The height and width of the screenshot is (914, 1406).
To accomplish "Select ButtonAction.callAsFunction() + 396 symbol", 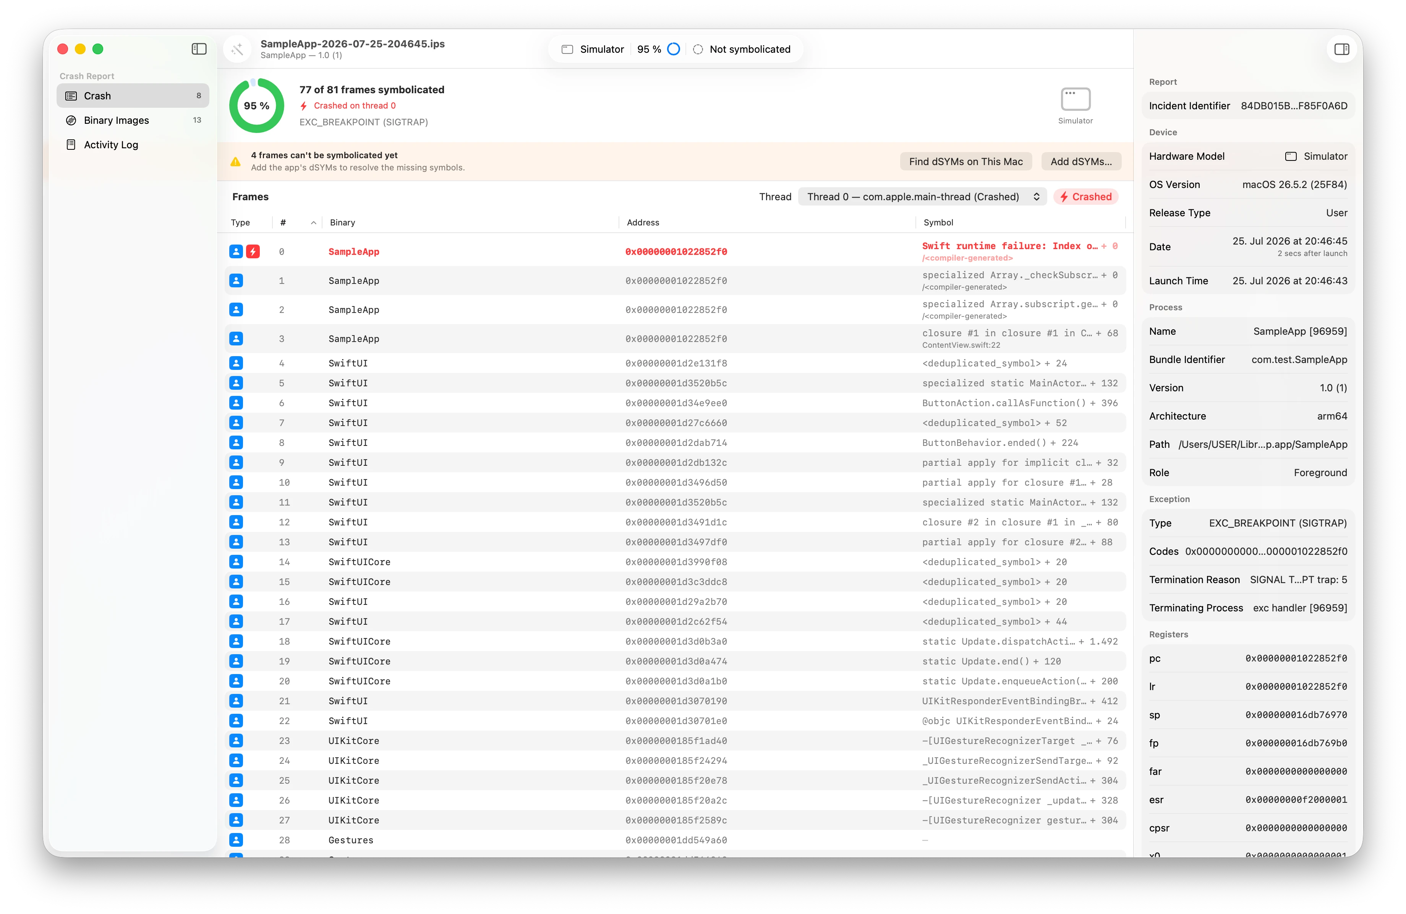I will [1020, 403].
